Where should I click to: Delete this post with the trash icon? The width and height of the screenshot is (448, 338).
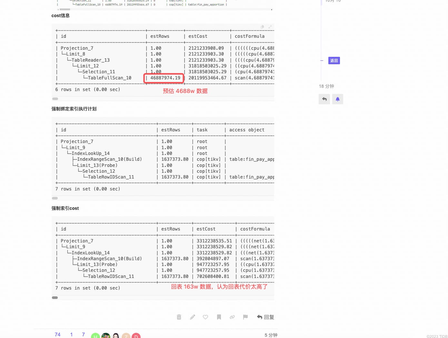coord(179,317)
